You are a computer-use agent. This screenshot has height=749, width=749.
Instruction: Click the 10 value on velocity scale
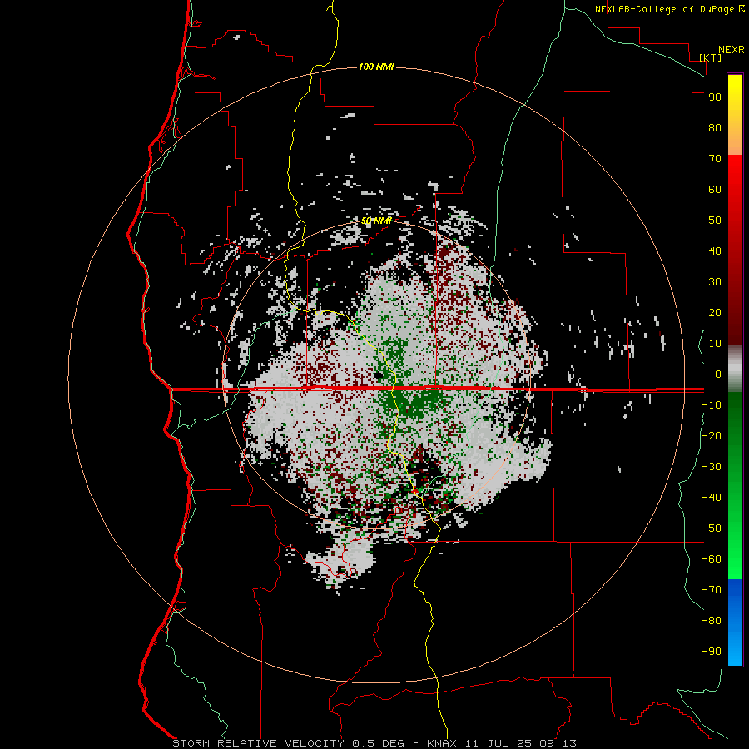[x=715, y=344]
